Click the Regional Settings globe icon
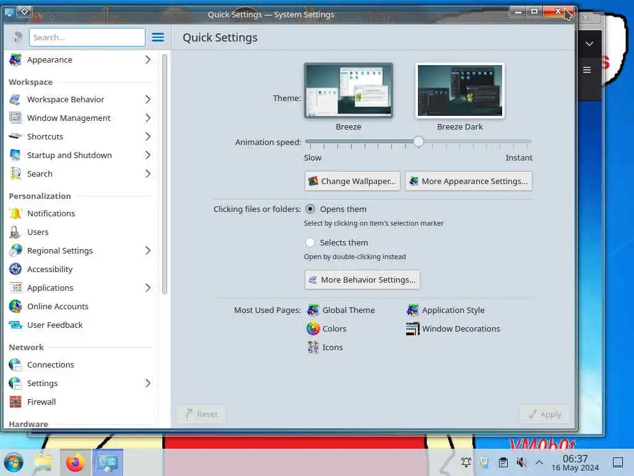 [15, 250]
